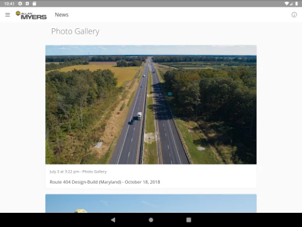The image size is (302, 227).
Task: Tap the SD card status icon
Action: [x=35, y=3]
